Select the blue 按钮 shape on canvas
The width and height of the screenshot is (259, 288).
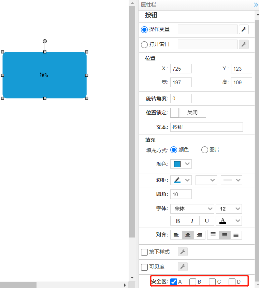coord(45,75)
